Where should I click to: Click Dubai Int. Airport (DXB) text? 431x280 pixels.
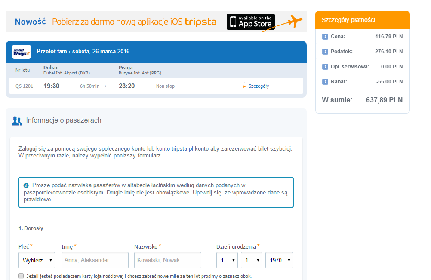(67, 73)
